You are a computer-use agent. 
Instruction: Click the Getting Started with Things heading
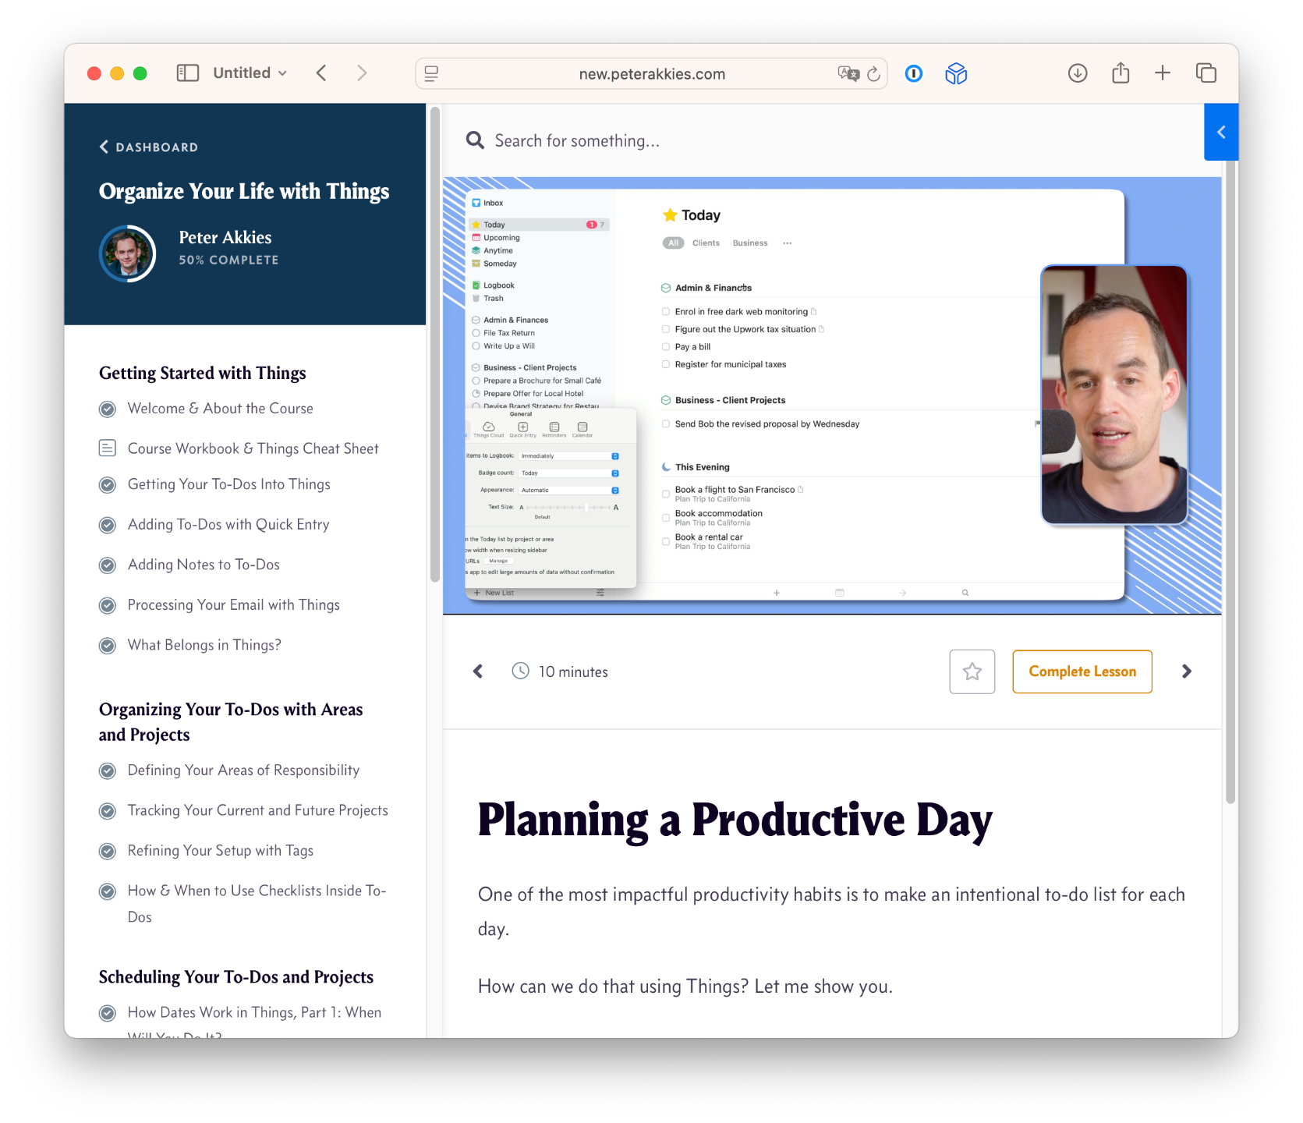tap(203, 374)
